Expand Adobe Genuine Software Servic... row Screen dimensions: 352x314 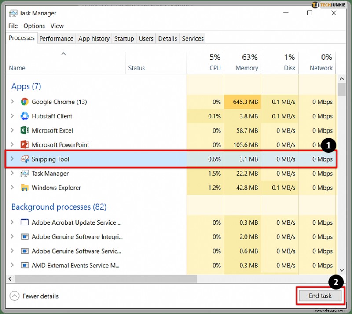12,251
